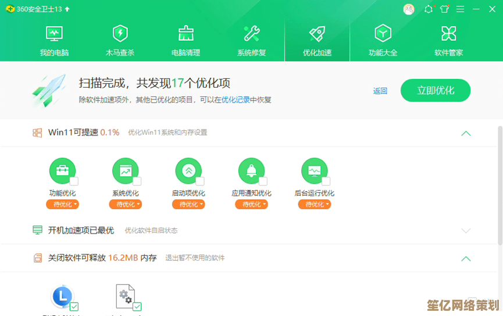Click the monitor icon beside 开机加速项已最优

38,230
